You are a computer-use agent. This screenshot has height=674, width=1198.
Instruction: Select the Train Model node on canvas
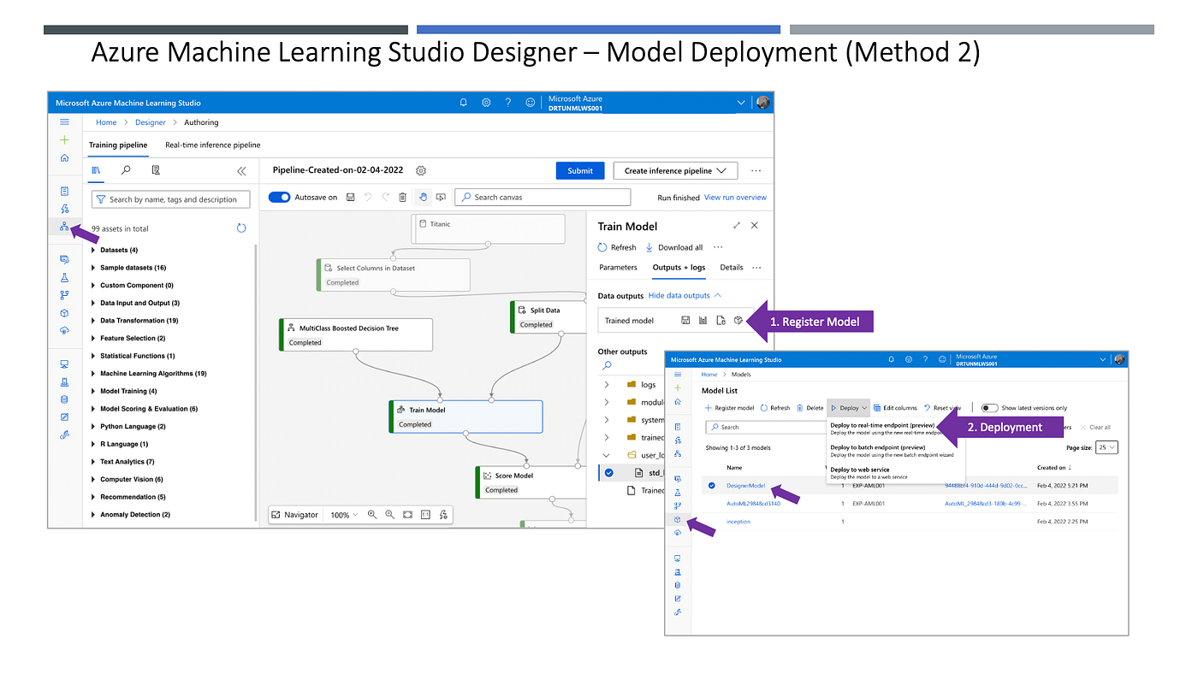click(466, 417)
